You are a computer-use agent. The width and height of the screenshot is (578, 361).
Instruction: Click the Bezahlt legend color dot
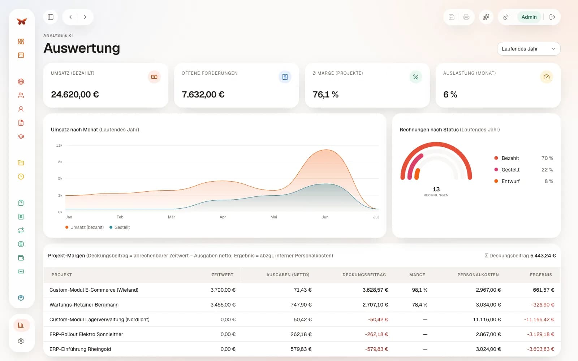click(496, 158)
